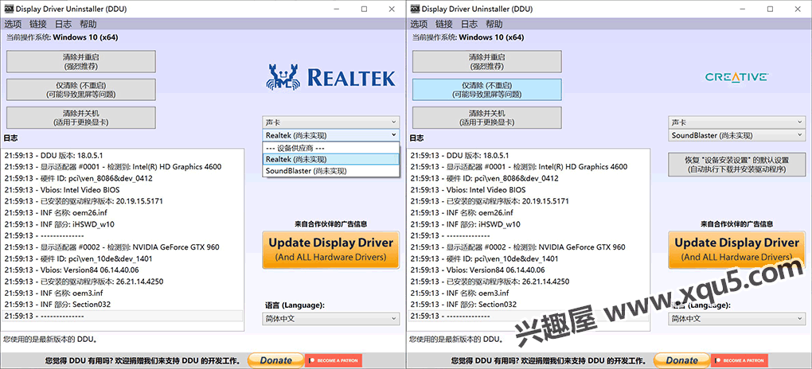This screenshot has width=812, height=369.
Task: Click 清除并重启 button in right window
Action: coord(486,61)
